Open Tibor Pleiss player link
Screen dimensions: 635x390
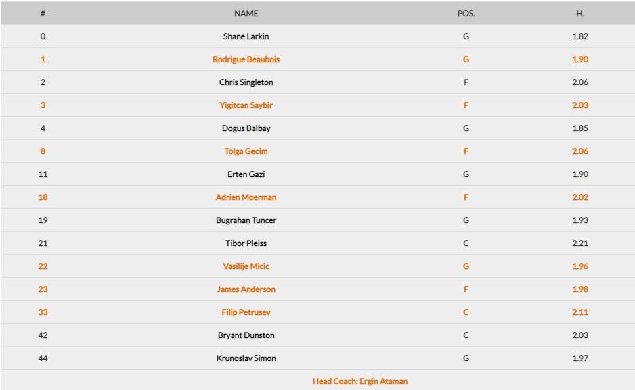[246, 243]
